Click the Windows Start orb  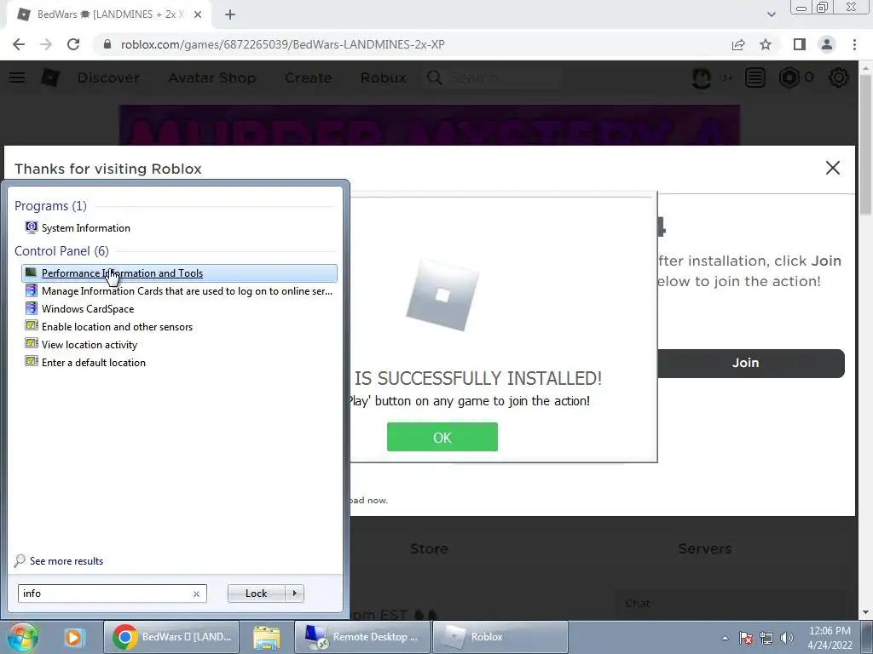[x=23, y=637]
